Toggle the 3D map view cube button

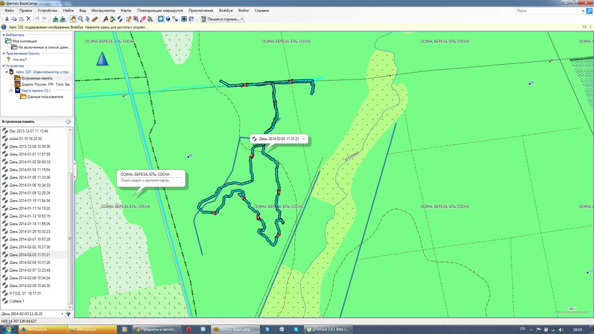[x=168, y=19]
